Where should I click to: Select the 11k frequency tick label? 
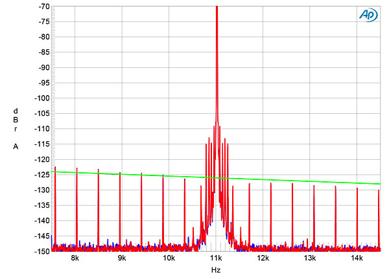[215, 259]
